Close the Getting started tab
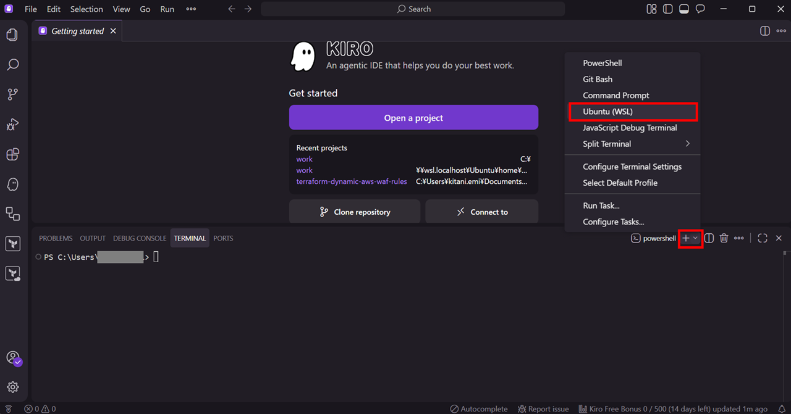 coord(113,31)
